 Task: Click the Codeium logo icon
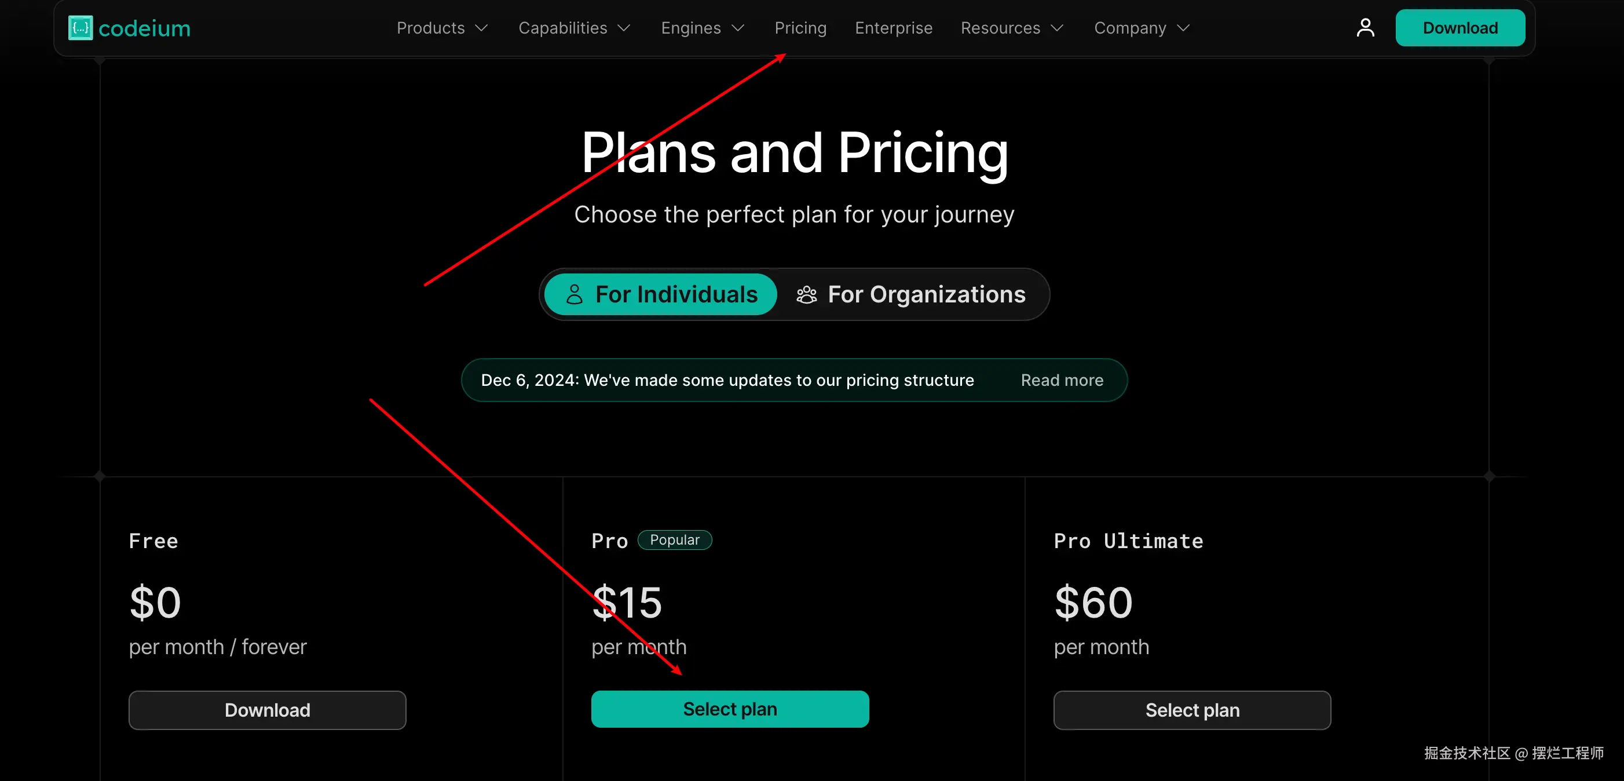[80, 28]
